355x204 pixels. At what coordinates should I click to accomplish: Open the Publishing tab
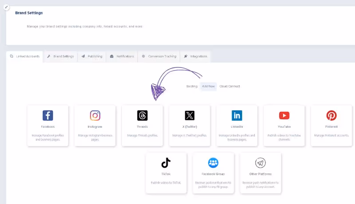92,56
